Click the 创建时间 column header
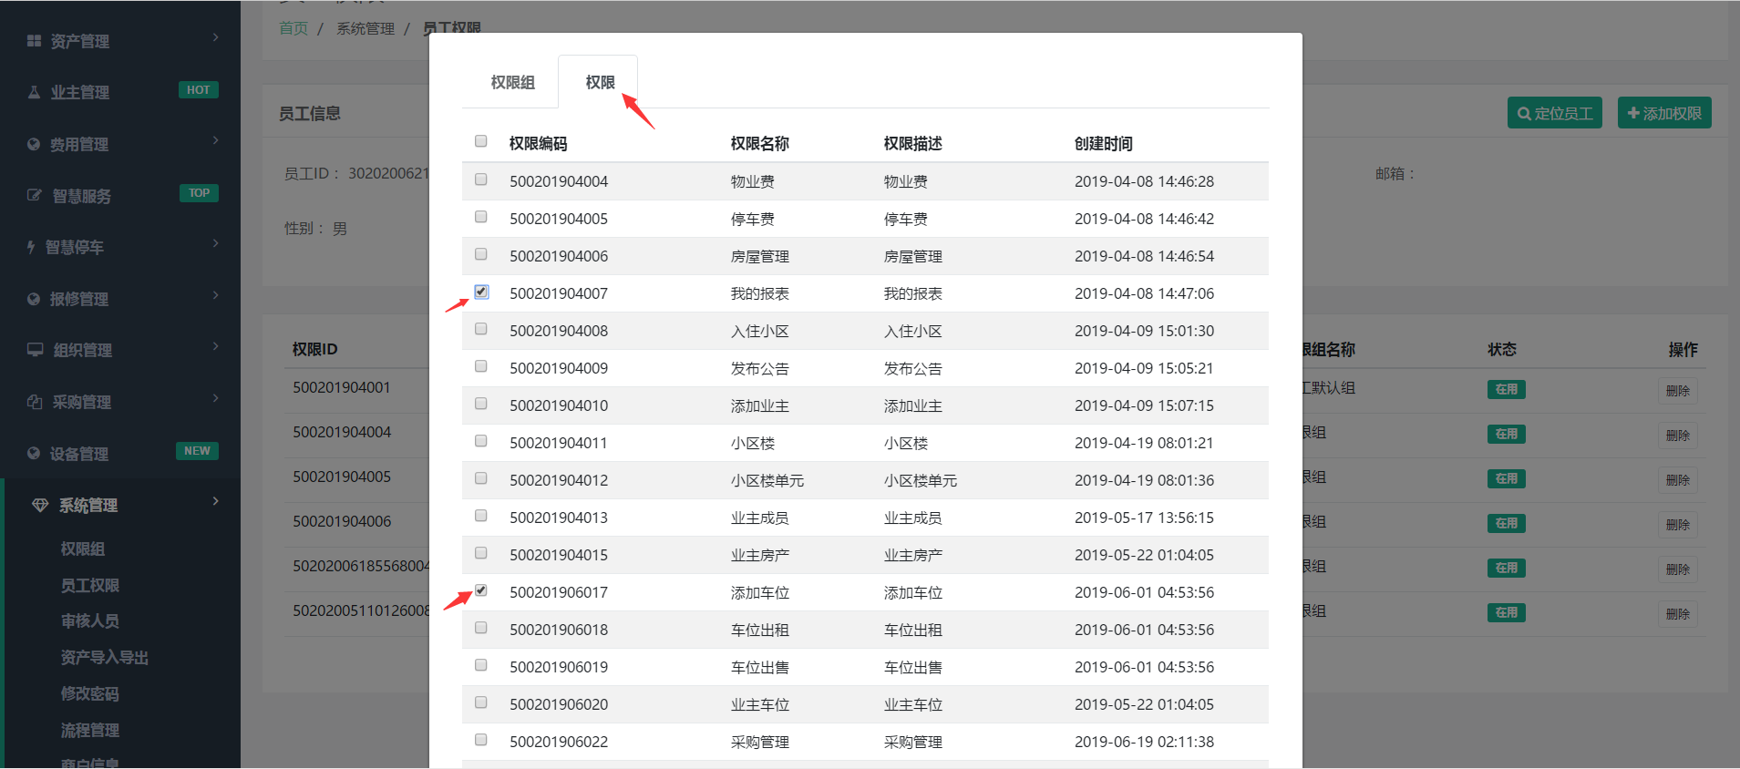 1103,143
